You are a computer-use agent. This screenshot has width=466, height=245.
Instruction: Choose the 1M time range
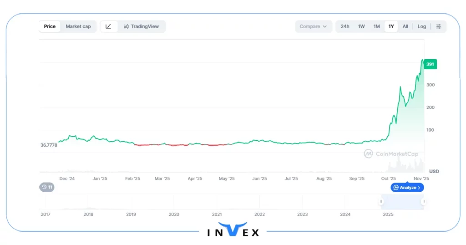coord(376,26)
